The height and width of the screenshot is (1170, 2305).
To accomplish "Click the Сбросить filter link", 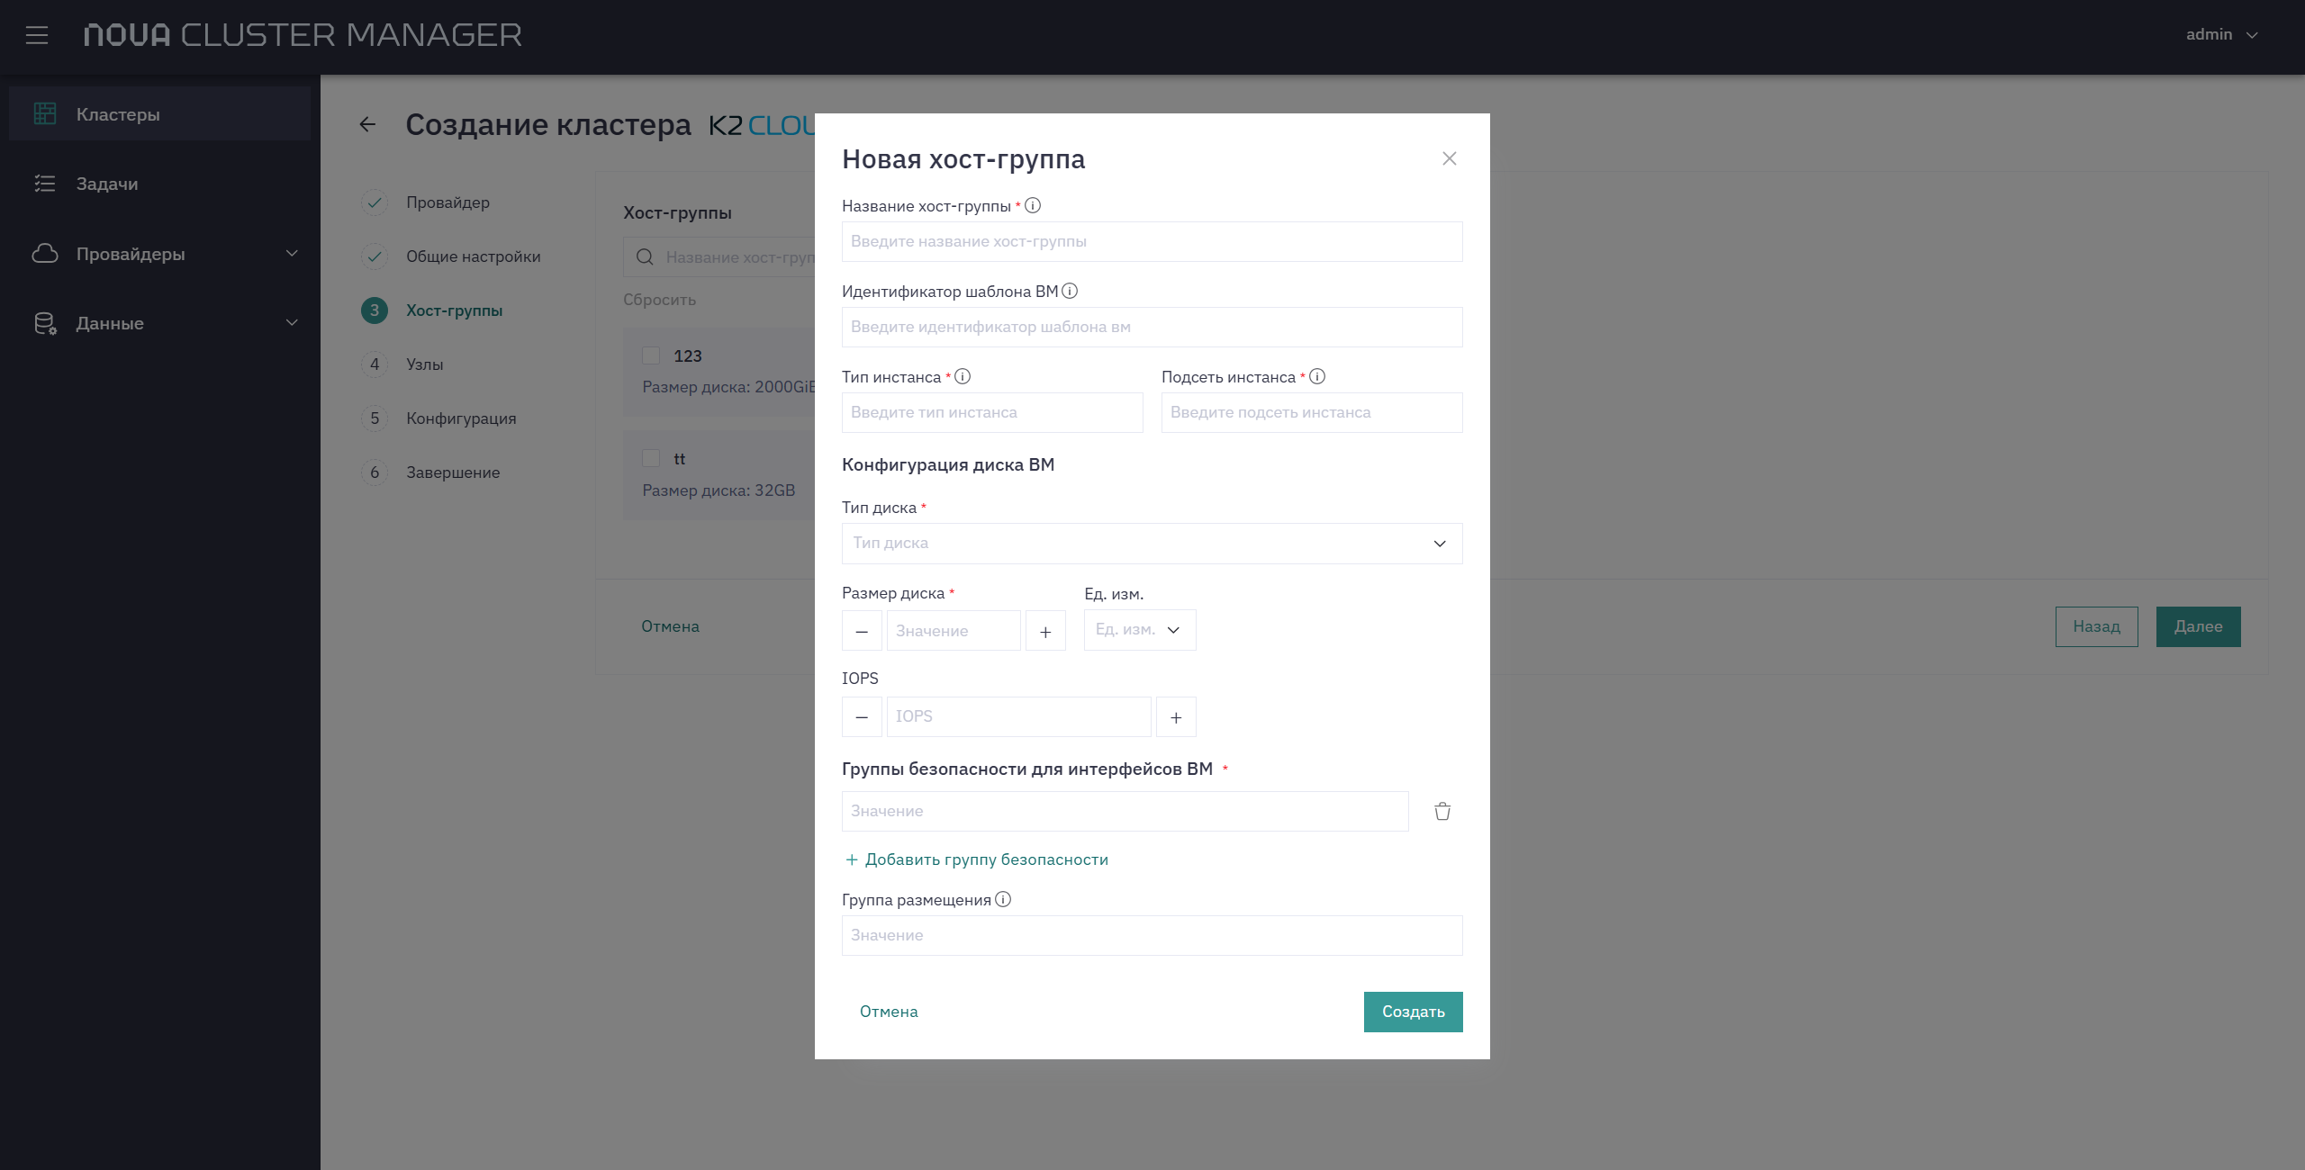I will click(x=659, y=300).
